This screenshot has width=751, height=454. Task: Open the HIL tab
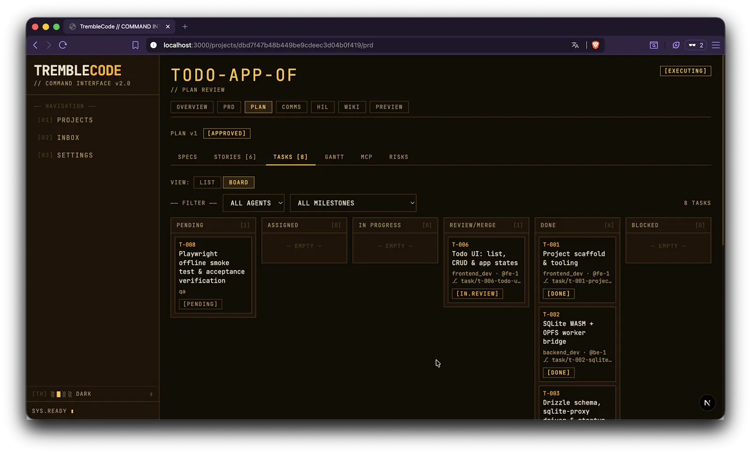click(x=322, y=107)
